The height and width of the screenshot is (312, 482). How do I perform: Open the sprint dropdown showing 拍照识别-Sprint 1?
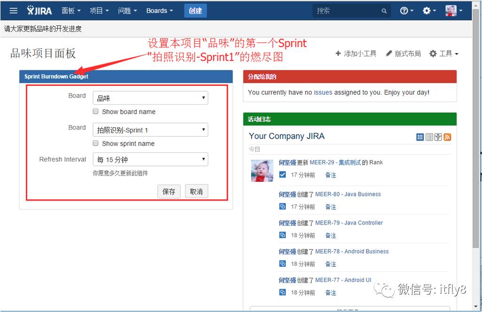(x=150, y=130)
